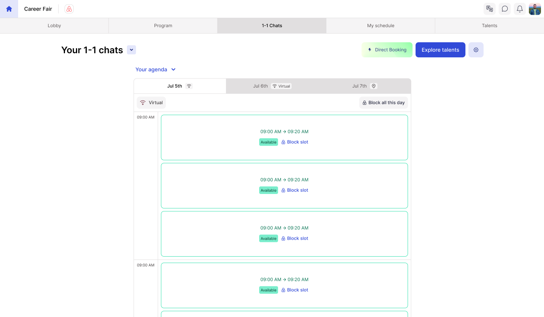The height and width of the screenshot is (317, 544).
Task: Select the 1-1 Chats tab
Action: [272, 26]
